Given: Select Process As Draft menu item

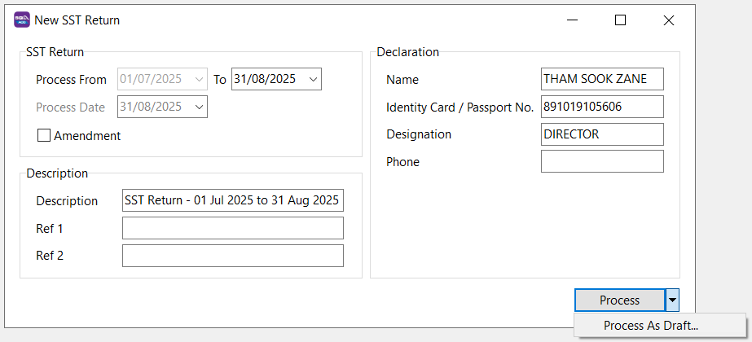Looking at the screenshot, I should [651, 326].
